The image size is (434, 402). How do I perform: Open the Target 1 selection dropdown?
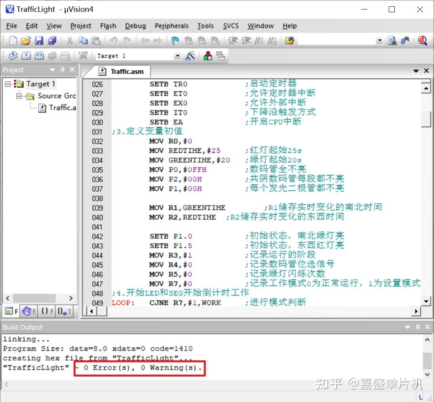[177, 56]
